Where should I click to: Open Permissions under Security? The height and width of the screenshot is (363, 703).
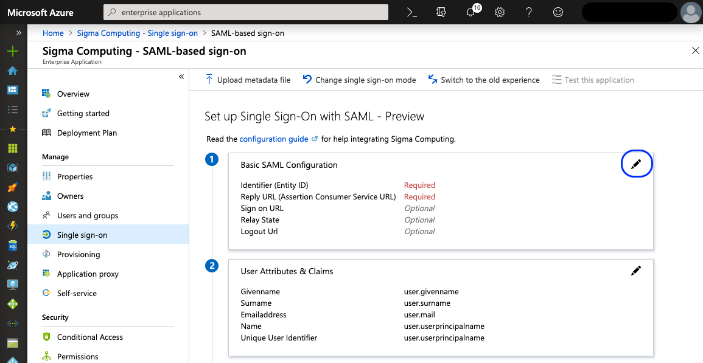(x=108, y=356)
